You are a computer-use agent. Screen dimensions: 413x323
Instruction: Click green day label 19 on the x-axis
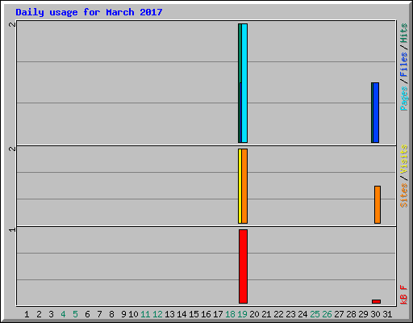[x=242, y=314]
